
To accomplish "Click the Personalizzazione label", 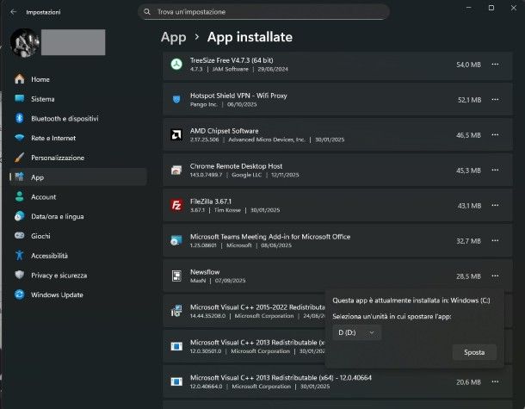I will (x=58, y=158).
